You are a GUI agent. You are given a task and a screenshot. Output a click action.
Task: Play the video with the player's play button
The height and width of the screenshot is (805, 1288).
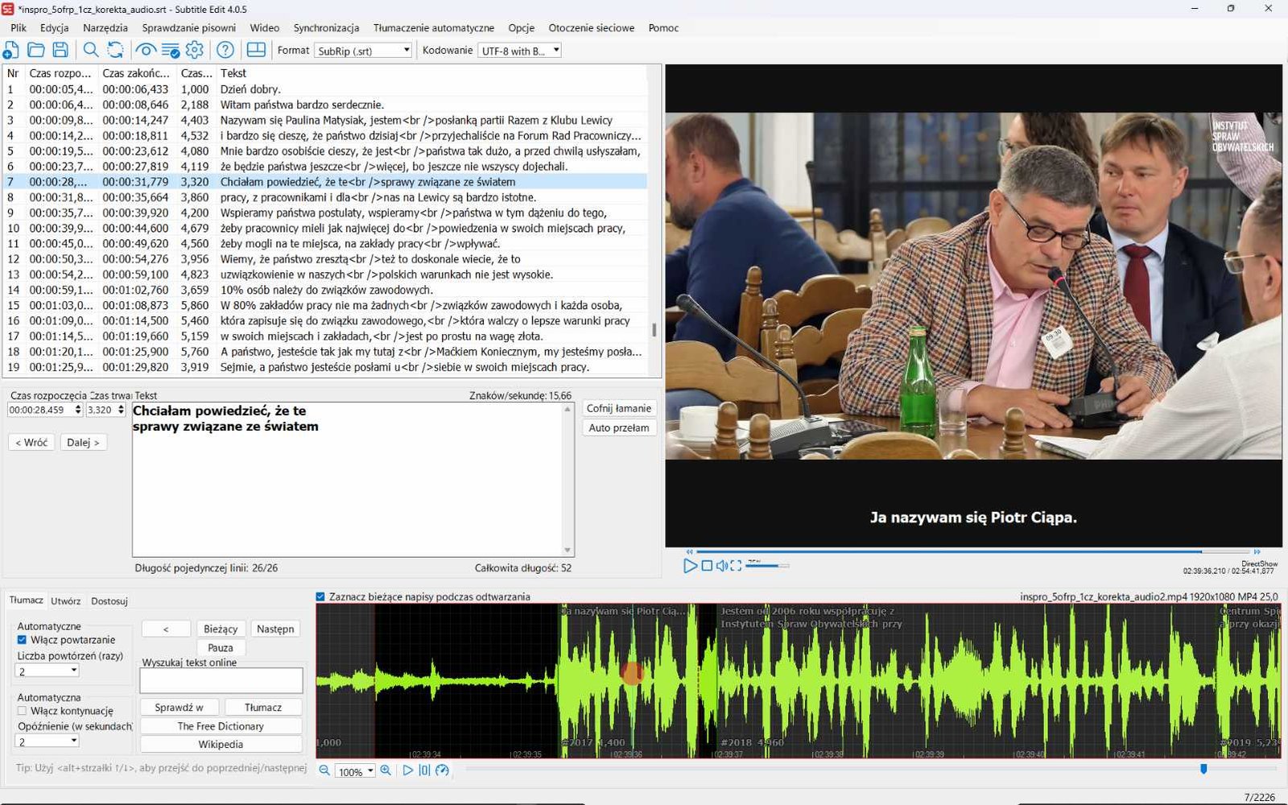(x=690, y=566)
